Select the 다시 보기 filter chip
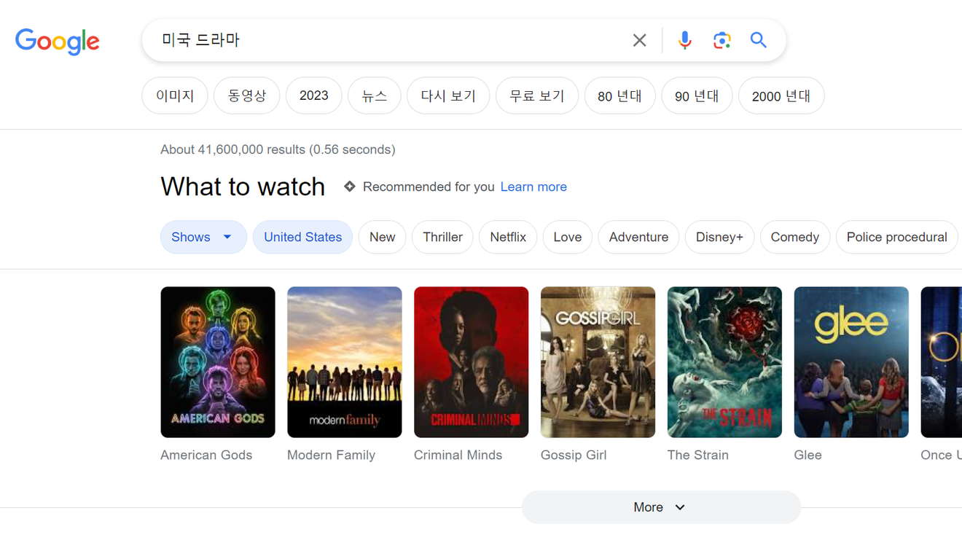 coord(448,95)
